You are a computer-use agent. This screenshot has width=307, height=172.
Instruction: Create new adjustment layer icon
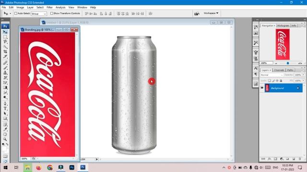pyautogui.click(x=282, y=159)
